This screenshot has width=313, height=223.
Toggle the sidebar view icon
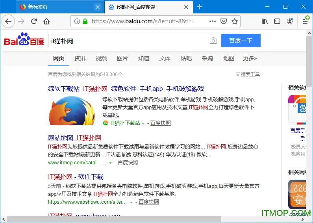(277, 21)
